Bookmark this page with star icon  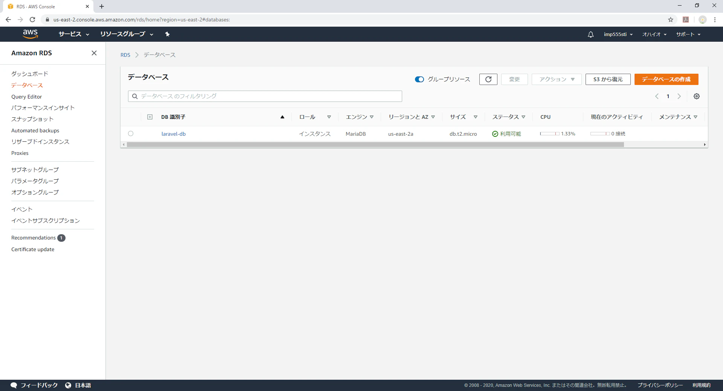[x=671, y=20]
